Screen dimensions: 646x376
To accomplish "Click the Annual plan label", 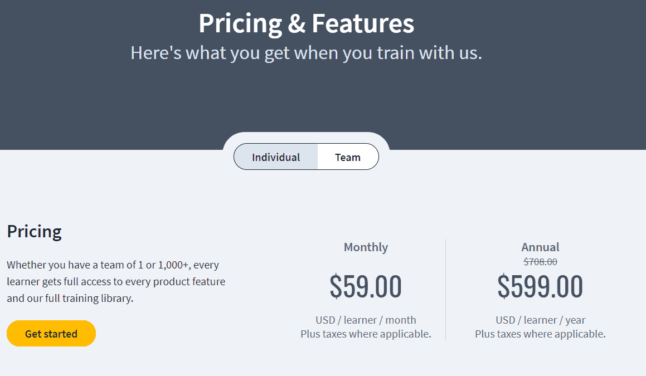I will click(x=540, y=247).
